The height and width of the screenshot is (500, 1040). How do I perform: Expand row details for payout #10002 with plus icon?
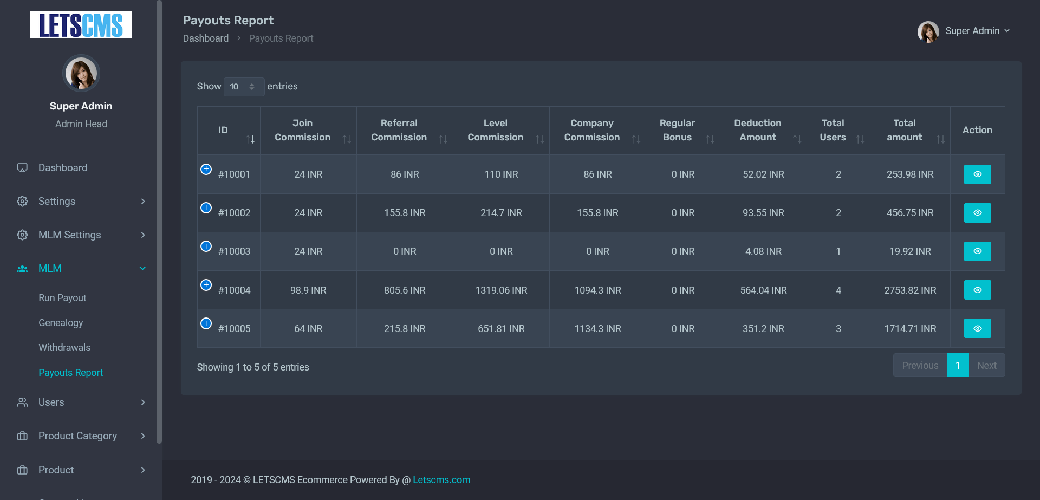(206, 207)
